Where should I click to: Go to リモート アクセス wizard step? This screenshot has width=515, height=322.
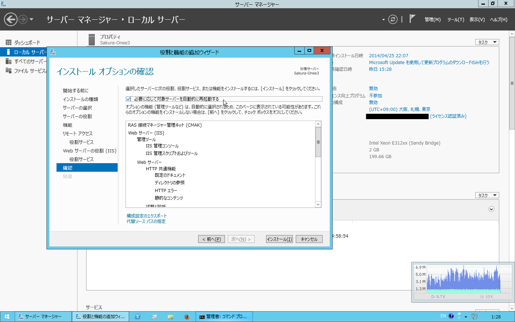pos(78,133)
